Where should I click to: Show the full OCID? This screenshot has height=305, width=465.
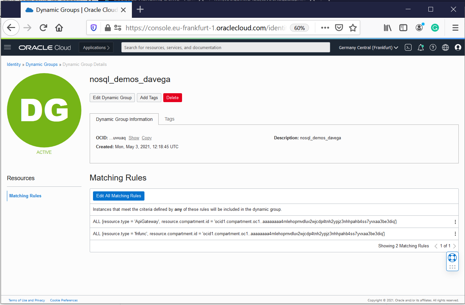pyautogui.click(x=134, y=138)
